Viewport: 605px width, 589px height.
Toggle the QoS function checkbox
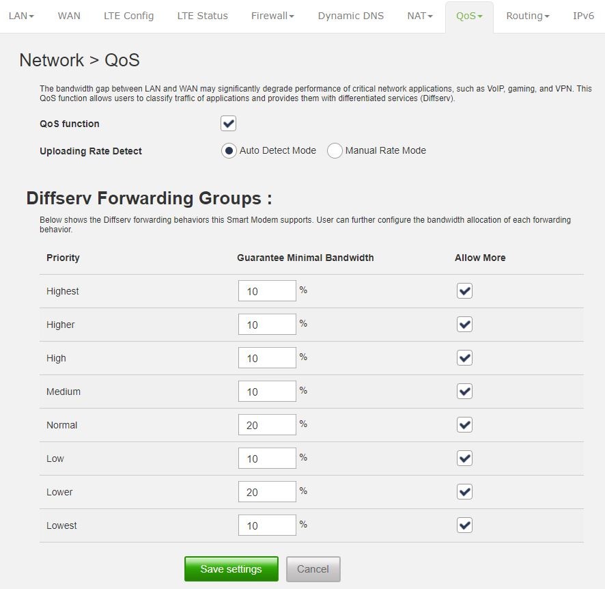[228, 124]
